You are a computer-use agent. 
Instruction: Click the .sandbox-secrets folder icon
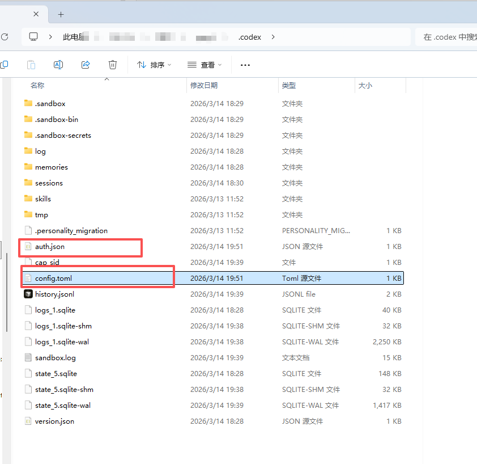click(28, 135)
